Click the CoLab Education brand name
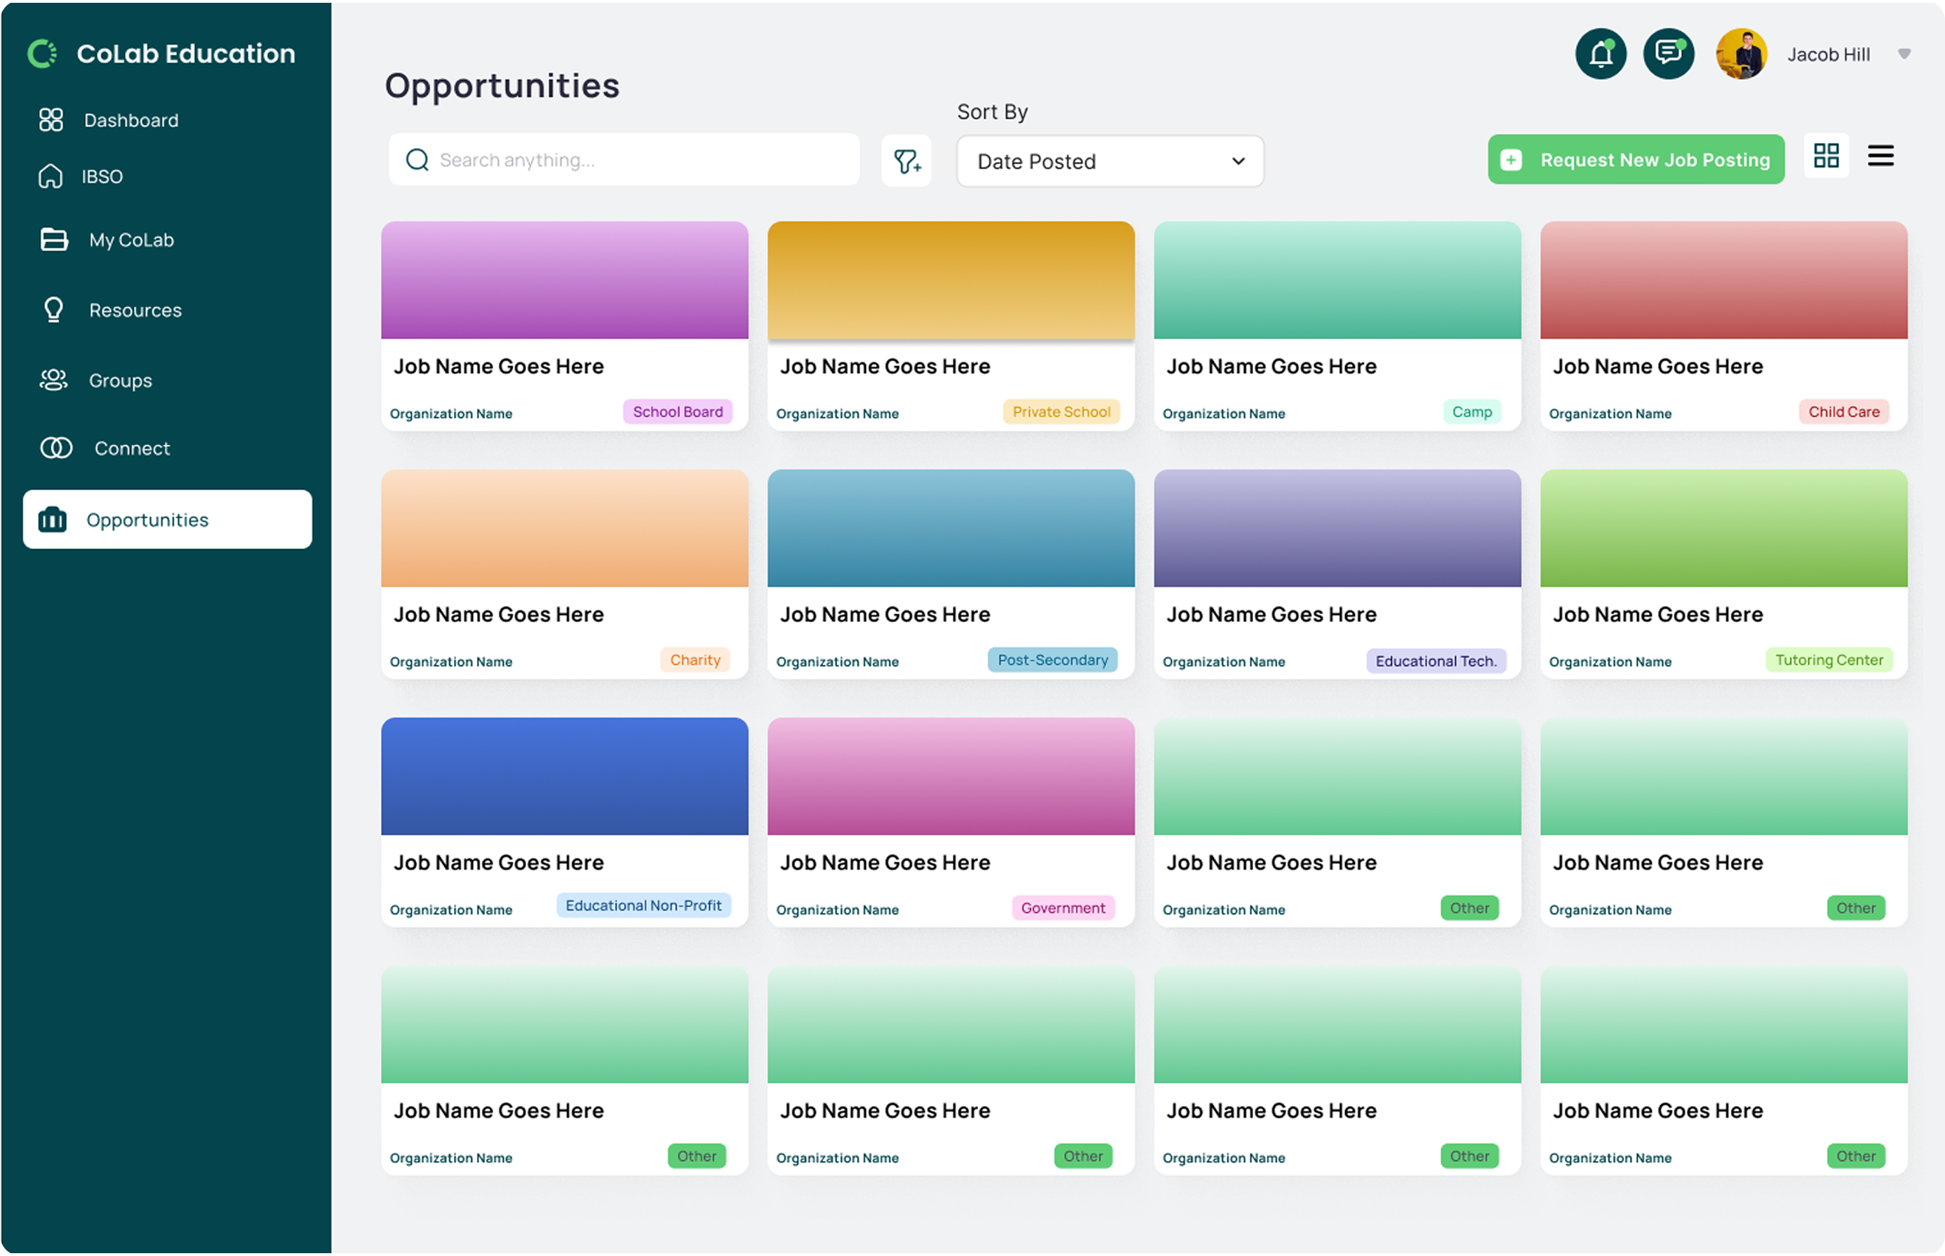Image resolution: width=1945 pixels, height=1256 pixels. (186, 54)
